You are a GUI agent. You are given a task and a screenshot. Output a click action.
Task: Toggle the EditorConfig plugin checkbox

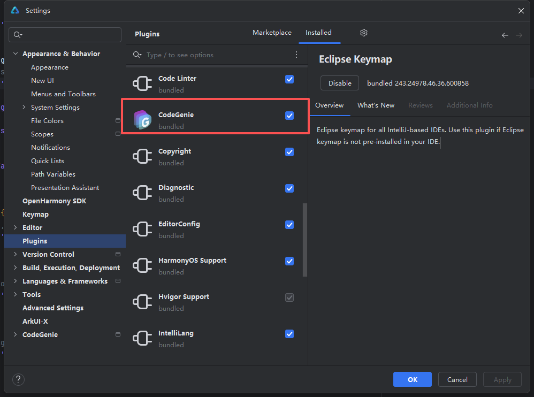click(x=289, y=225)
